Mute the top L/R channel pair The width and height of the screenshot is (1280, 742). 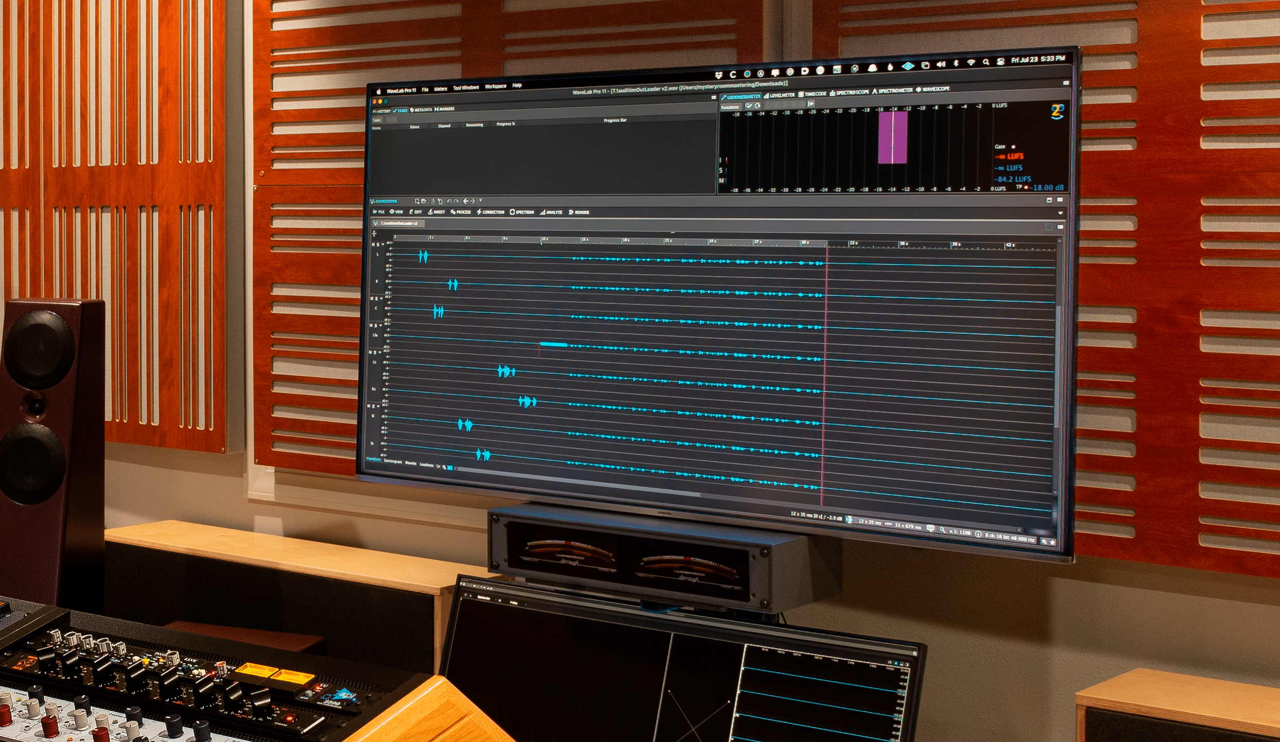click(x=374, y=245)
